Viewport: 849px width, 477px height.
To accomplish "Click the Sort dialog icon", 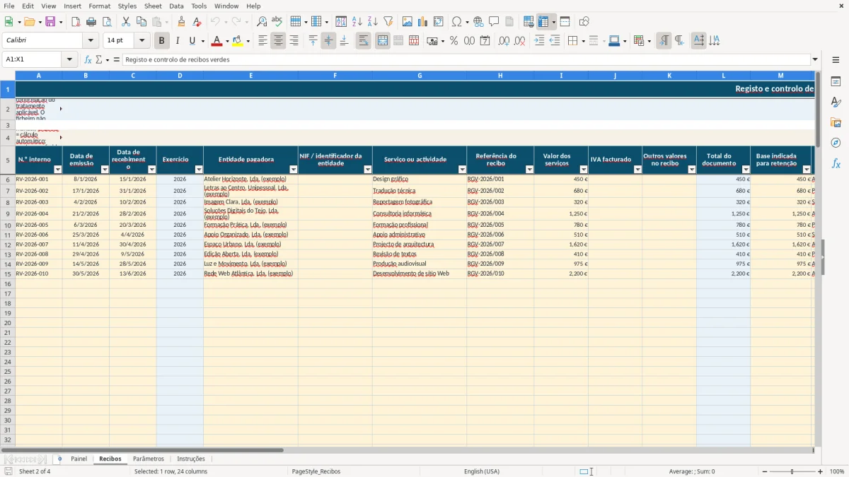I will tap(341, 22).
